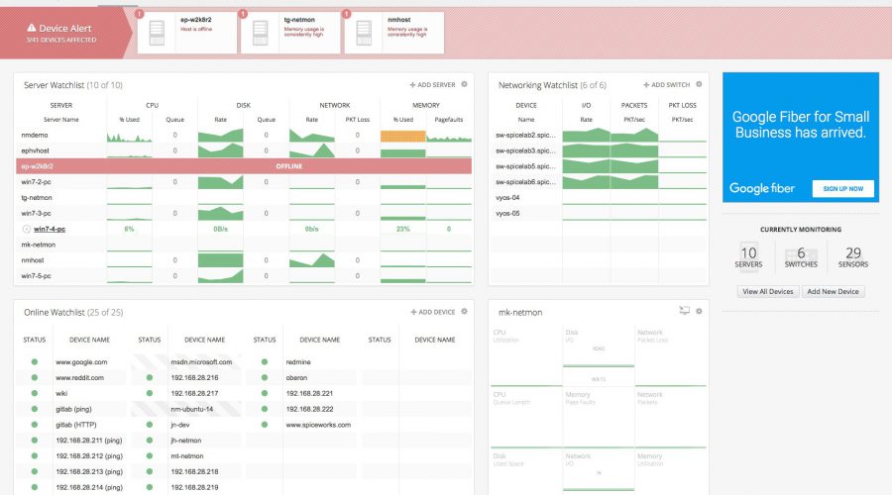
Task: Click Add Server in Server Watchlist
Action: (x=432, y=85)
